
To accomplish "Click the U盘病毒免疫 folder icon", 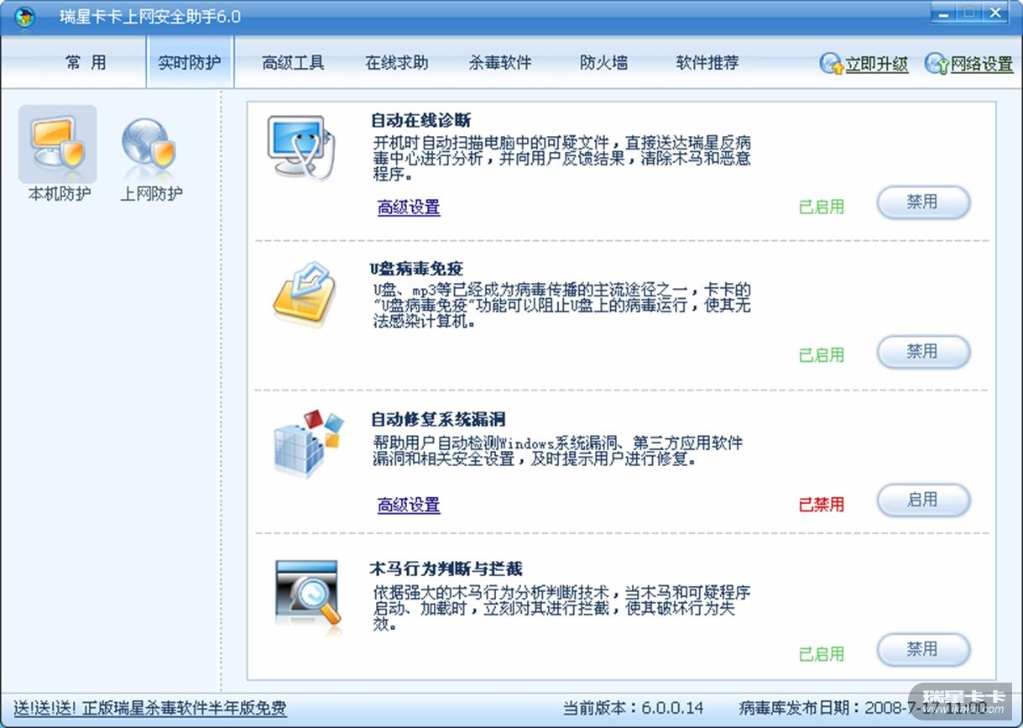I will (304, 296).
